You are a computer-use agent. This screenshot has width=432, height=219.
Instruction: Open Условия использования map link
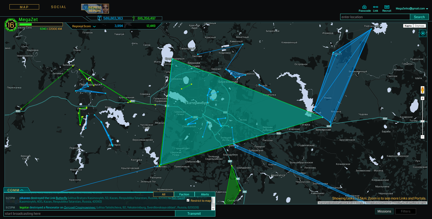point(379,203)
